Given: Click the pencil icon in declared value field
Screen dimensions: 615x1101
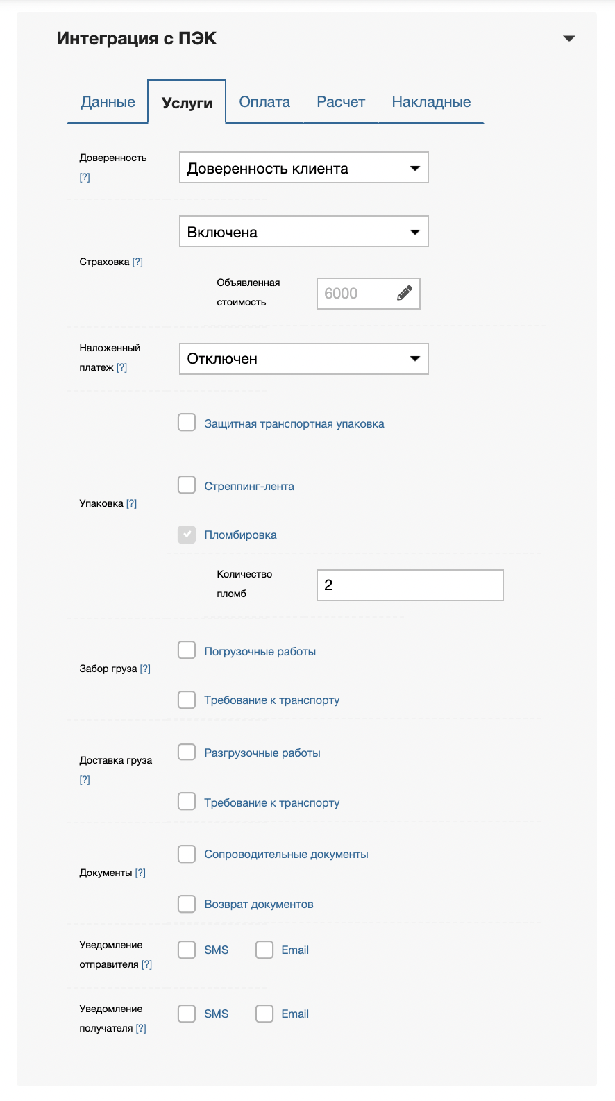Looking at the screenshot, I should point(405,293).
